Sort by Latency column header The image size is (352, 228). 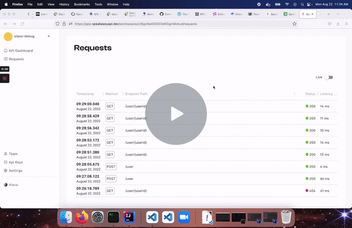(x=328, y=94)
